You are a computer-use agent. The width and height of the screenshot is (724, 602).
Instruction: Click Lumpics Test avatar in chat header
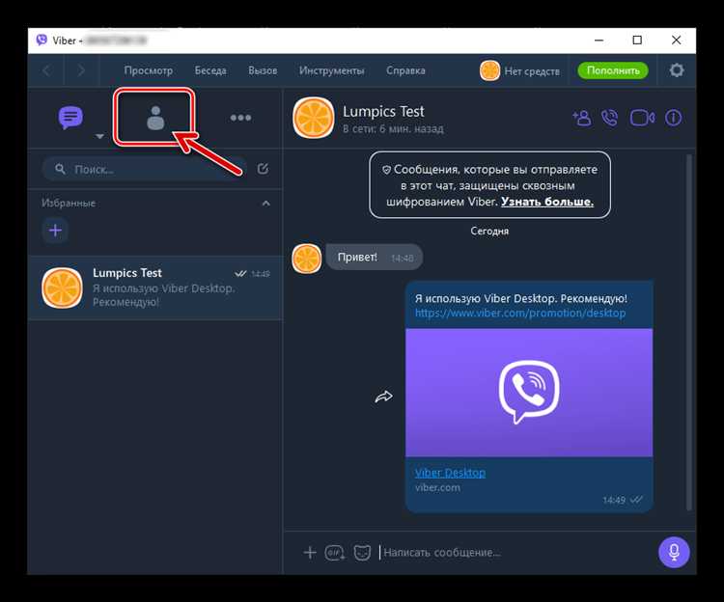(314, 118)
